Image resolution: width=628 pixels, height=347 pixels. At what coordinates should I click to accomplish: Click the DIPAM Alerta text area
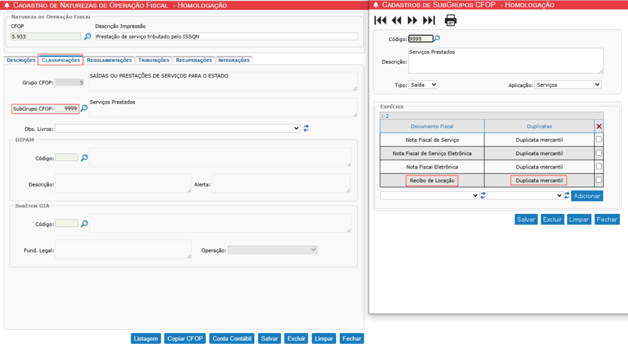[x=281, y=183]
